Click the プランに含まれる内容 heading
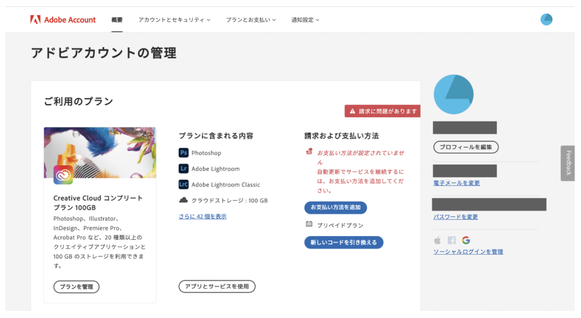This screenshot has height=318, width=581. tap(216, 135)
